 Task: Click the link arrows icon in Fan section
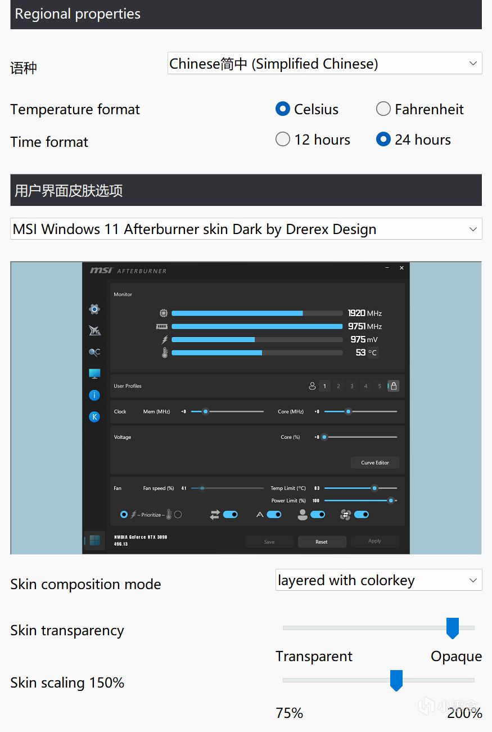214,514
